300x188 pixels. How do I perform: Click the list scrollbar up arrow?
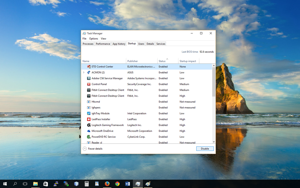214,66
